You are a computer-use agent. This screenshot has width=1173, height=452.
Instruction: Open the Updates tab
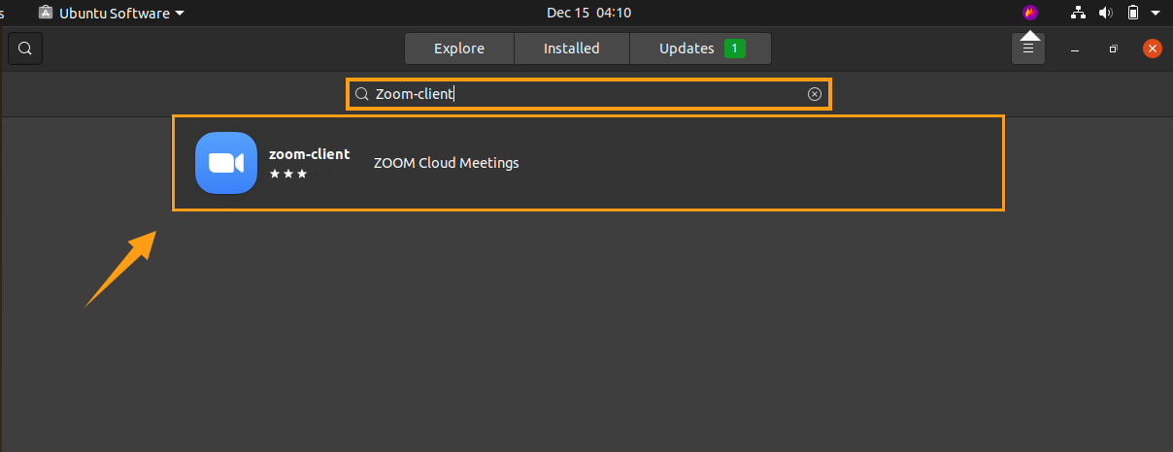pos(700,48)
